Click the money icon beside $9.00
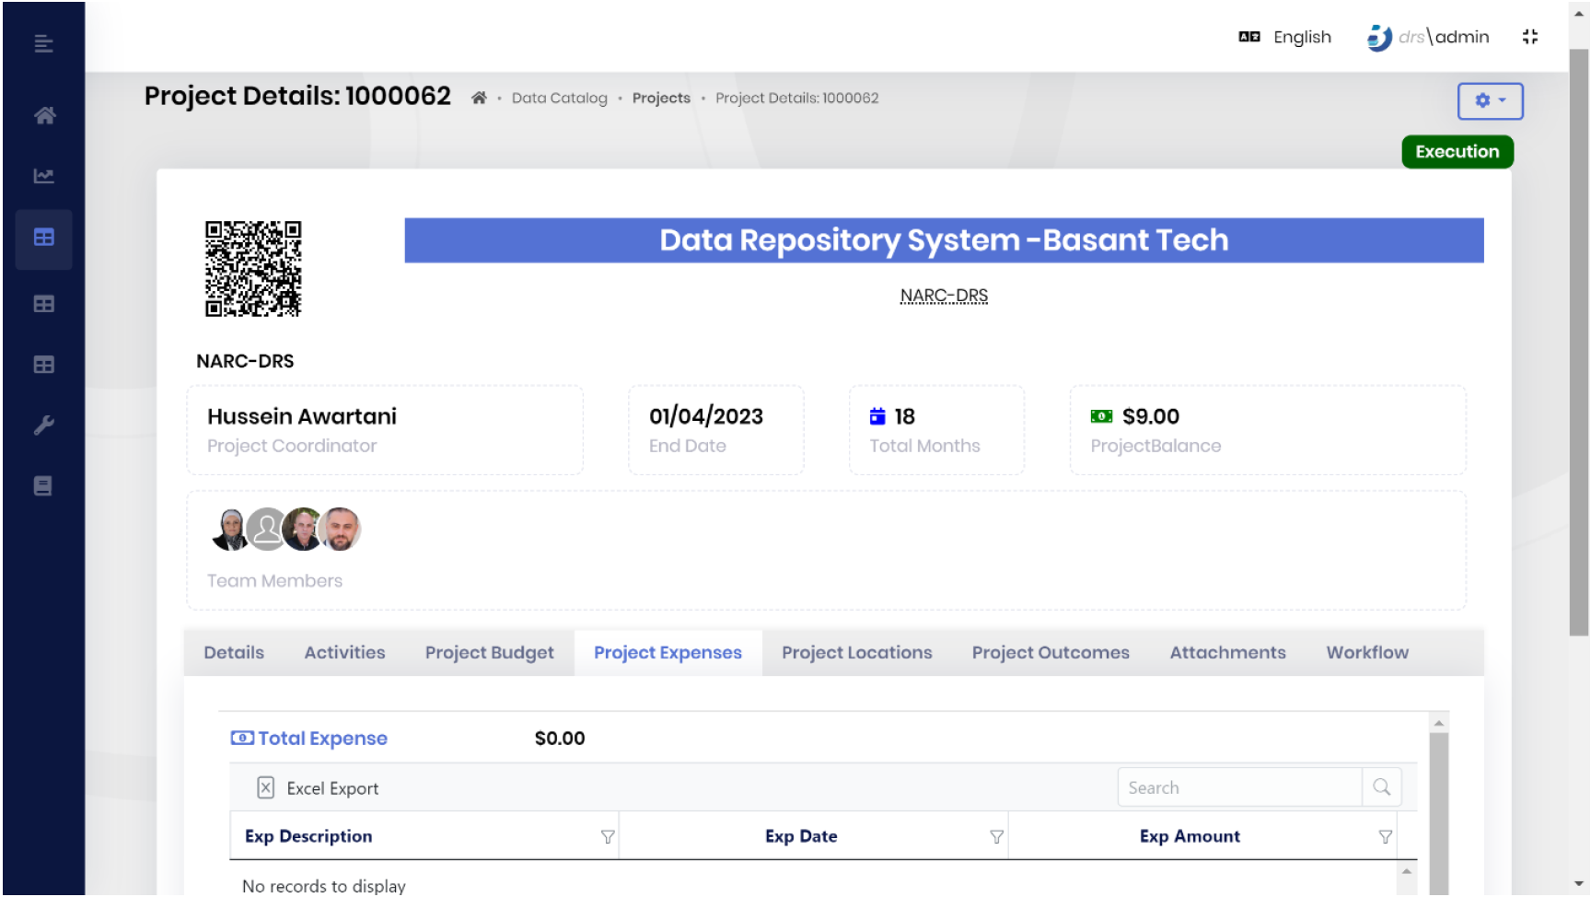The image size is (1591, 897). (x=1101, y=416)
